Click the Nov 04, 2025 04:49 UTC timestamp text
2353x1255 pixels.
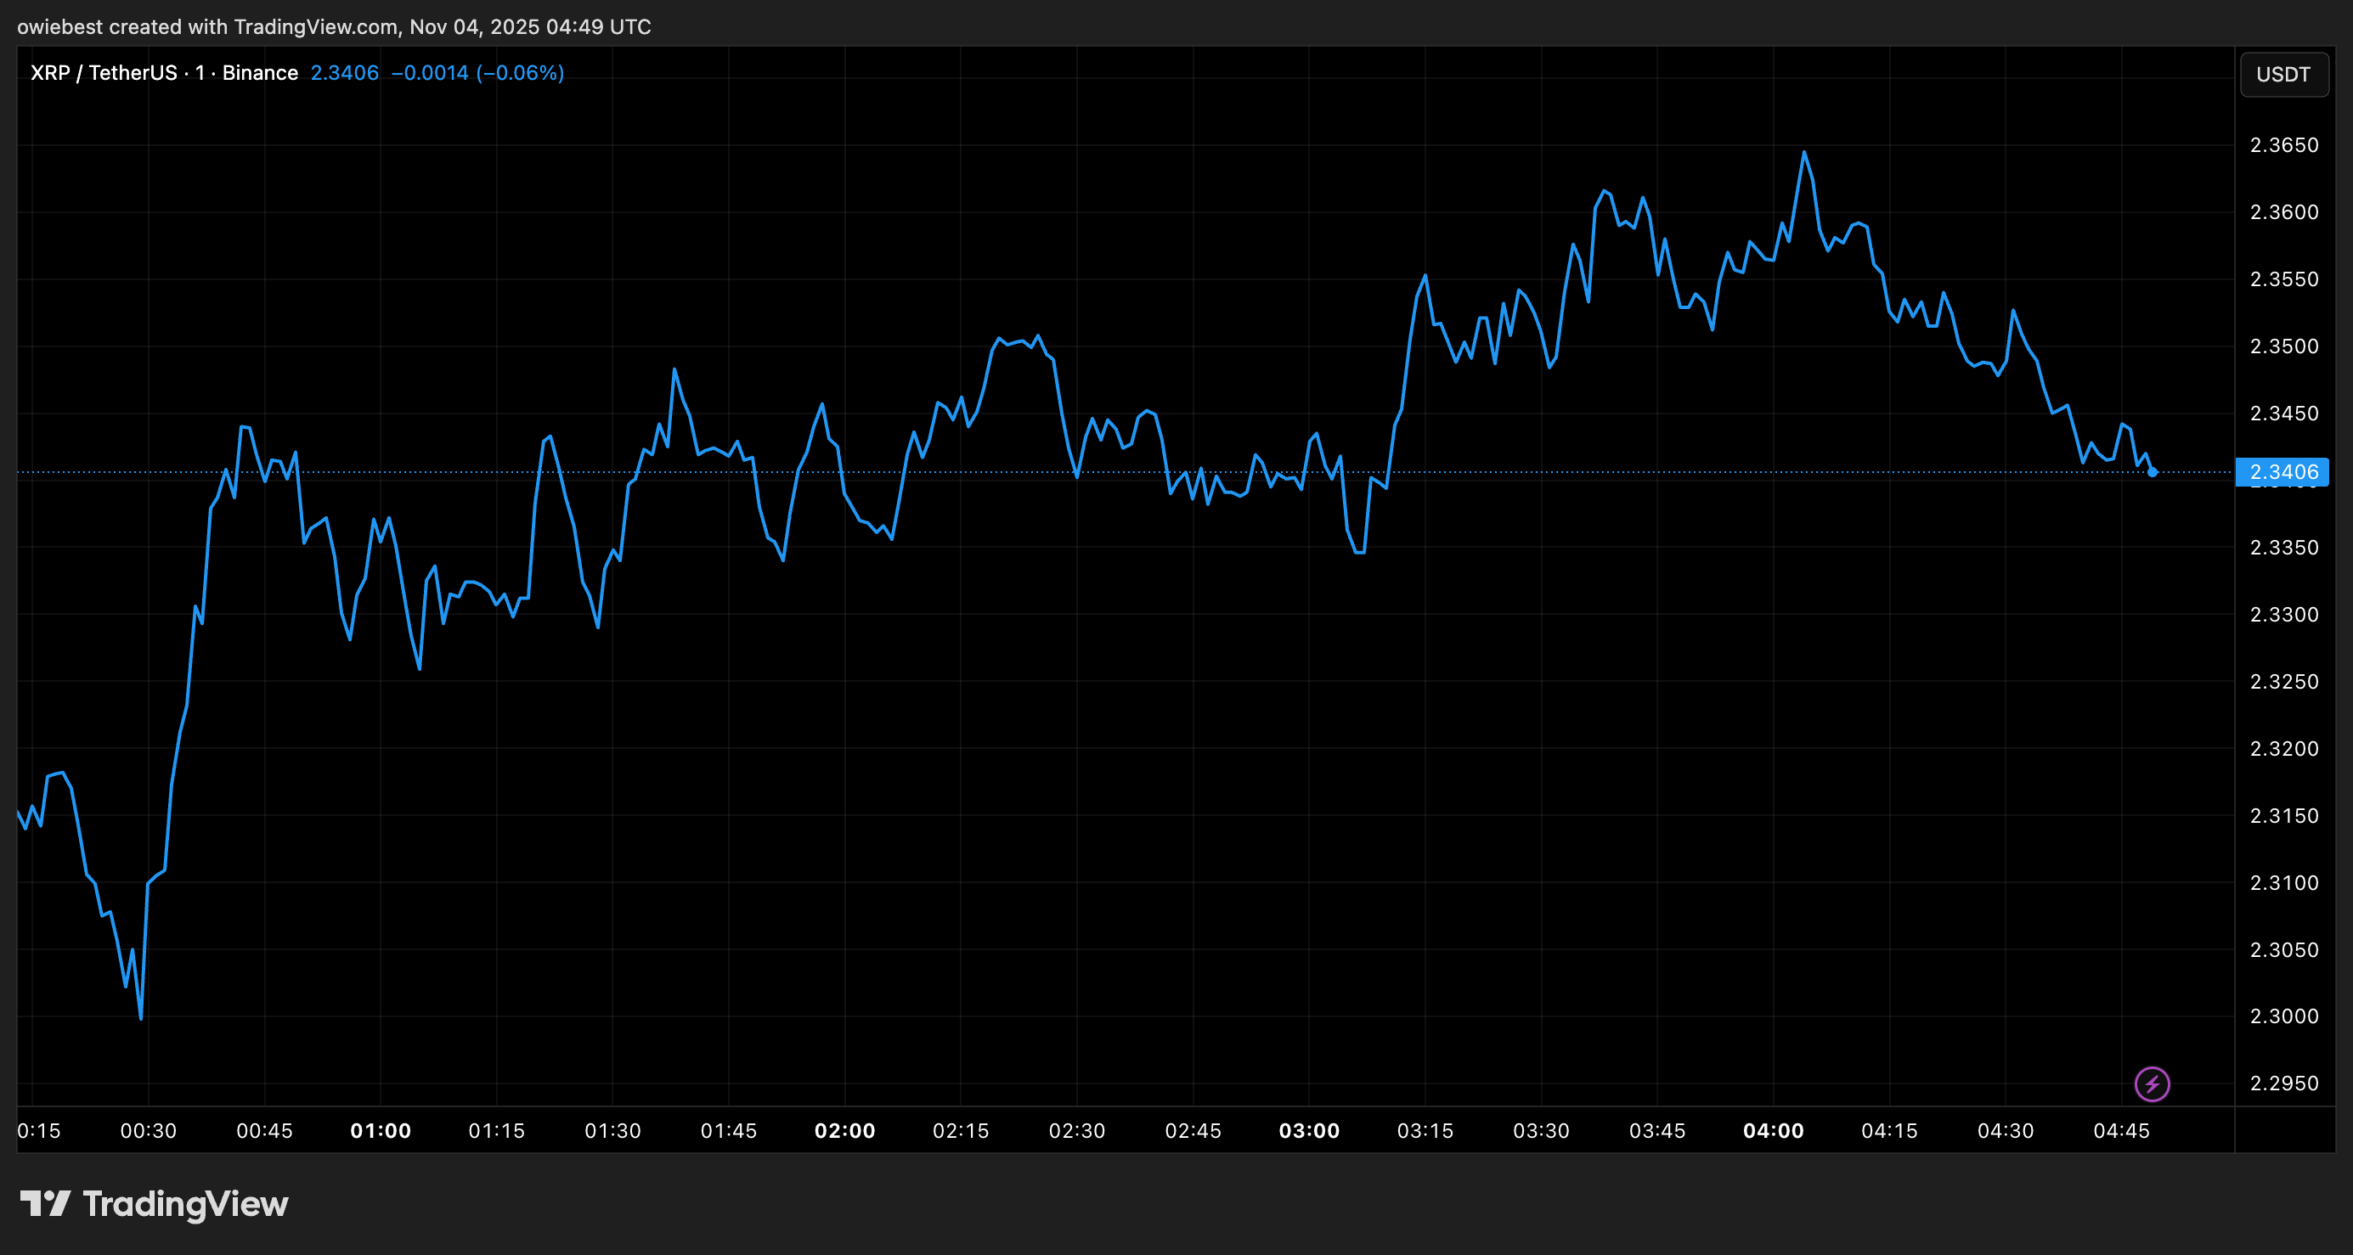[x=530, y=26]
